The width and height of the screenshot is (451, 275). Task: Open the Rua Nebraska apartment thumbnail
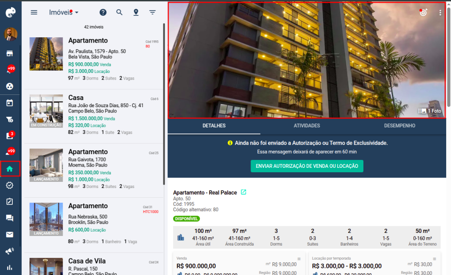pyautogui.click(x=46, y=219)
